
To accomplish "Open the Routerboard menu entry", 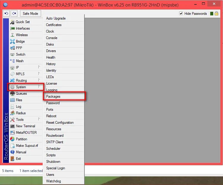I will click(64, 136).
